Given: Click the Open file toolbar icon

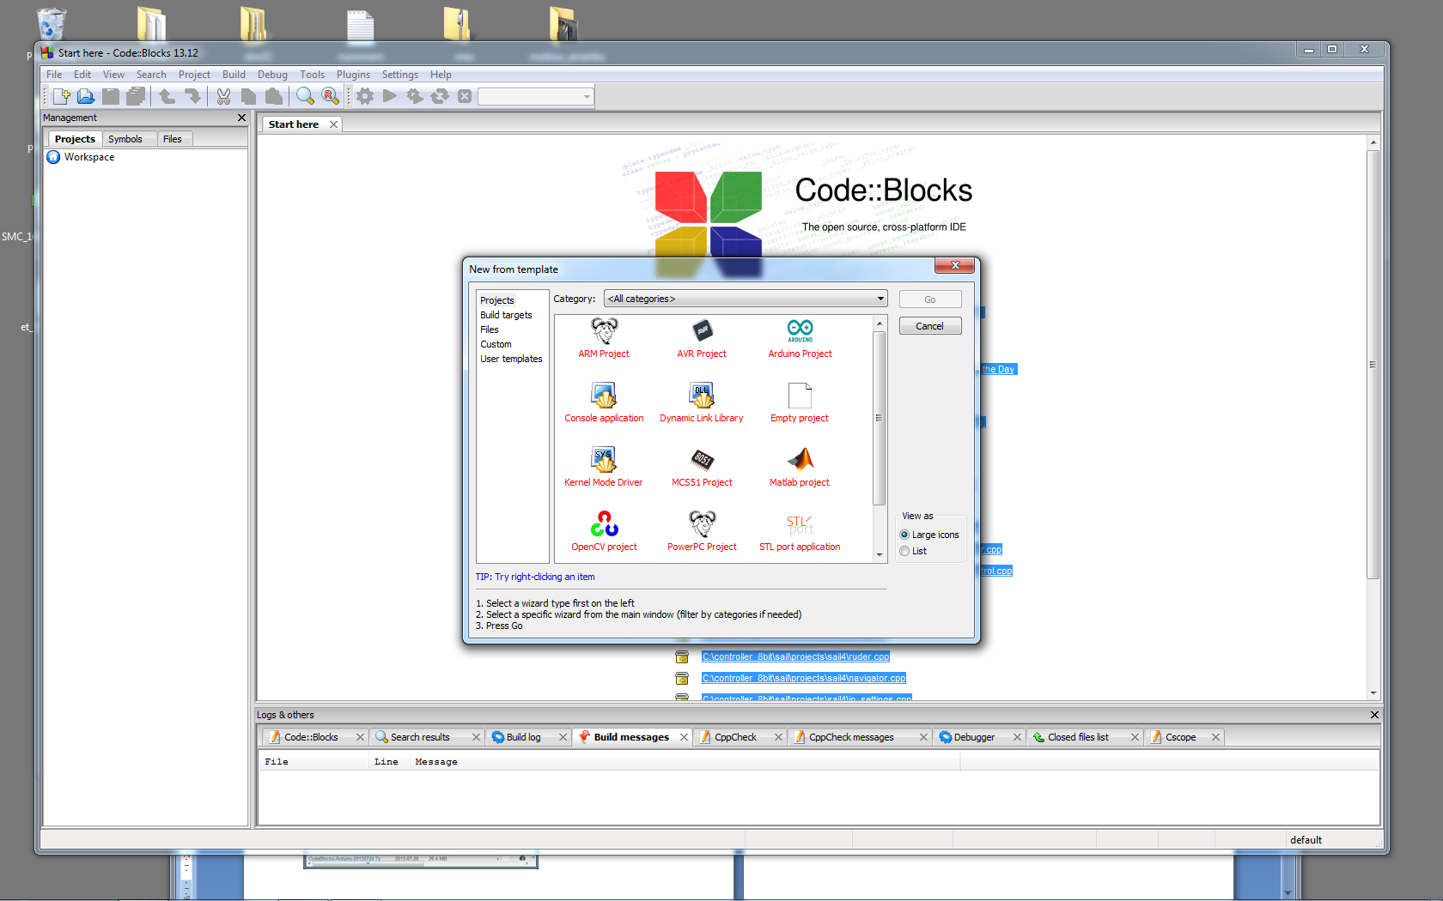Looking at the screenshot, I should click(86, 96).
